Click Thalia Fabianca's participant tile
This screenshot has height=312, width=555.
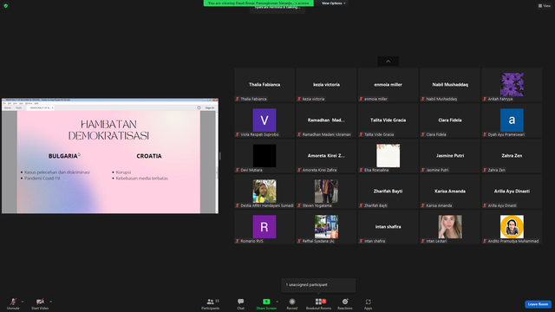pos(264,85)
